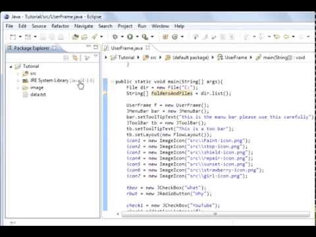
Task: Expand the image folder node
Action: (x=18, y=88)
